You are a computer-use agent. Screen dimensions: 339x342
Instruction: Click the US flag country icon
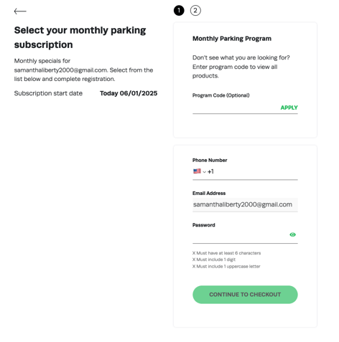click(x=197, y=171)
